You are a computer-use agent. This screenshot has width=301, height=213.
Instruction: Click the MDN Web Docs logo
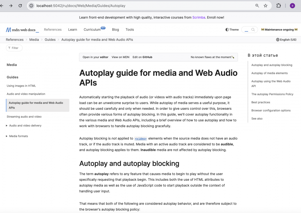pyautogui.click(x=22, y=30)
